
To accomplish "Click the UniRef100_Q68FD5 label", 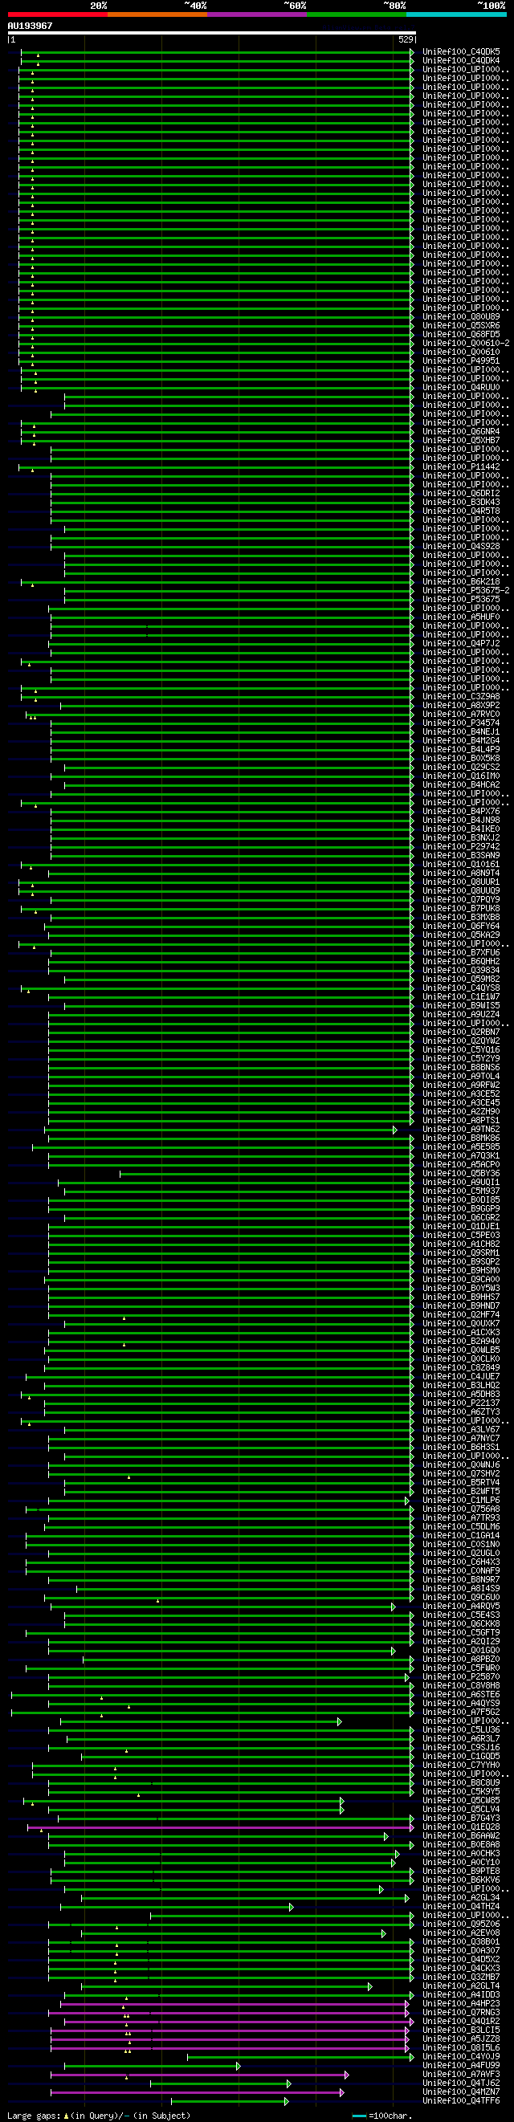I will (x=461, y=335).
